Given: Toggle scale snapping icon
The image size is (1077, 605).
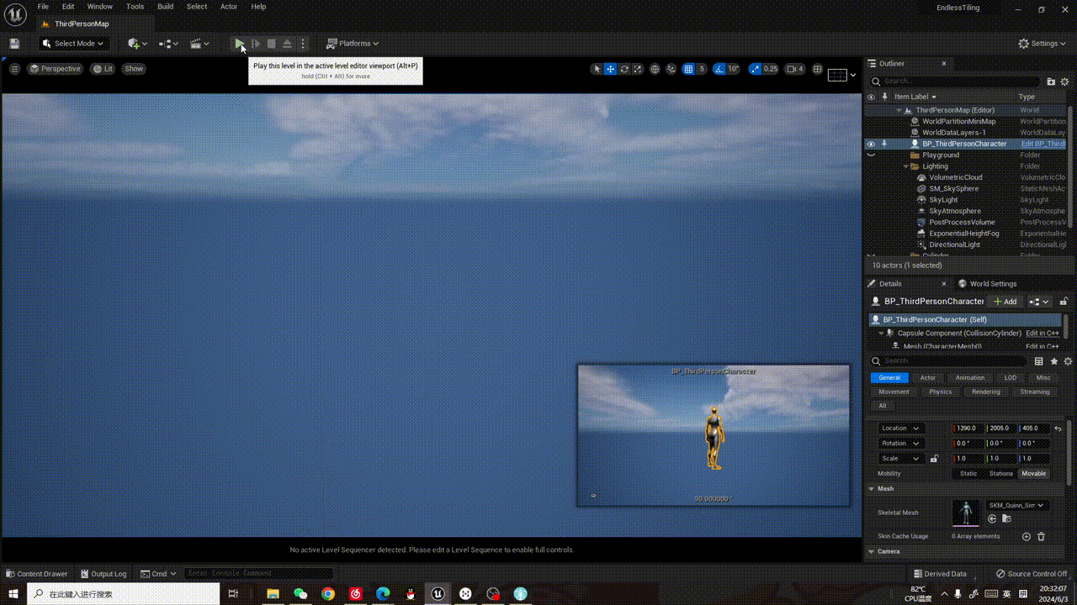Looking at the screenshot, I should click(755, 69).
